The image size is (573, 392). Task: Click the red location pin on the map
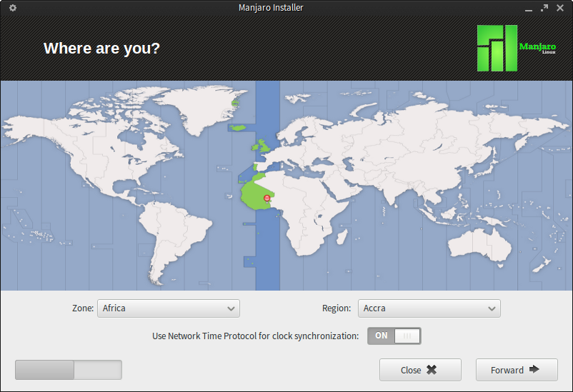coord(267,198)
